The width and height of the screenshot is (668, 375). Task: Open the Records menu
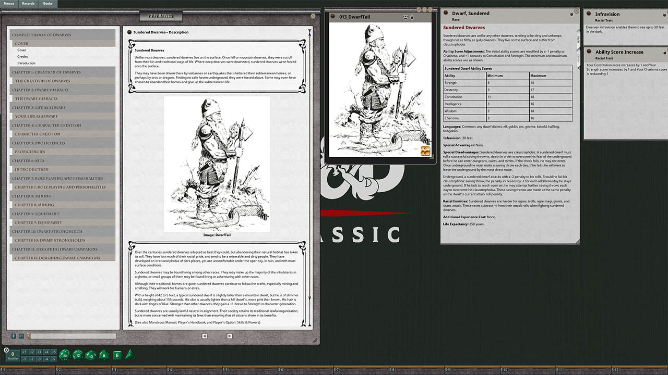(x=28, y=4)
